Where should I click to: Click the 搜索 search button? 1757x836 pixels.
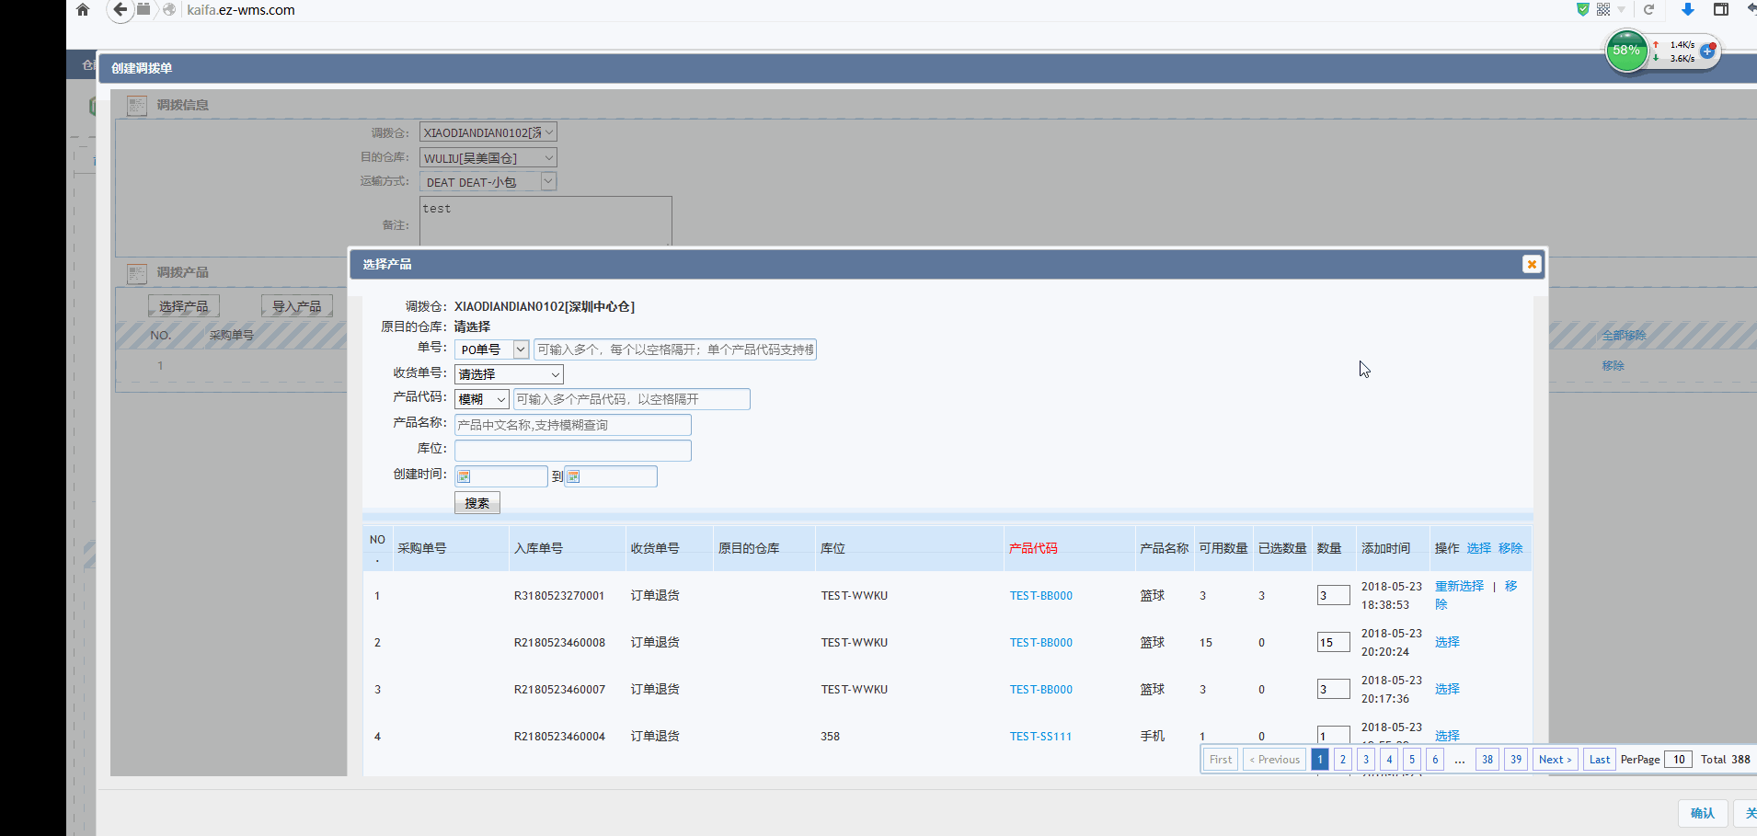477,503
